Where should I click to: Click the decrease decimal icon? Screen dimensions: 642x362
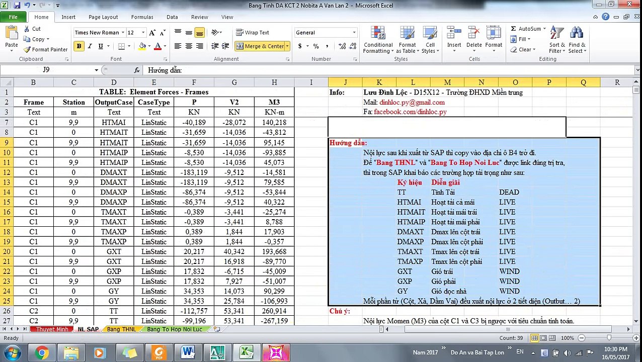pos(353,46)
